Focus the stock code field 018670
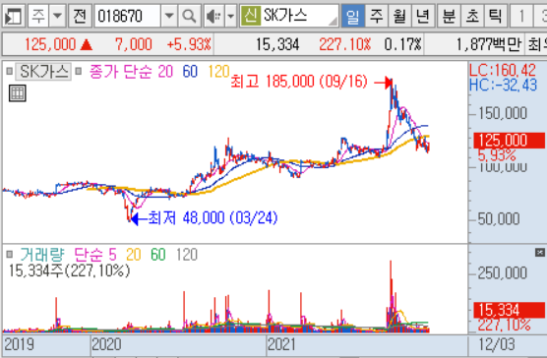547x358 pixels. (x=127, y=16)
